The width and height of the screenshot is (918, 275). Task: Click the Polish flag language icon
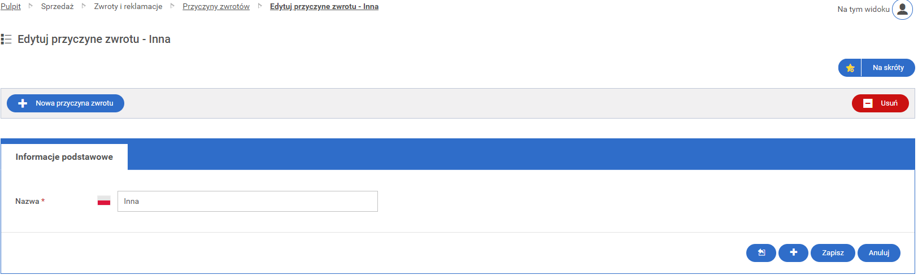(104, 201)
